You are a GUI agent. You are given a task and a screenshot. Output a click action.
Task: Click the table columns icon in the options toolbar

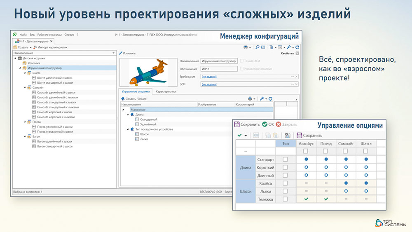coord(256,135)
